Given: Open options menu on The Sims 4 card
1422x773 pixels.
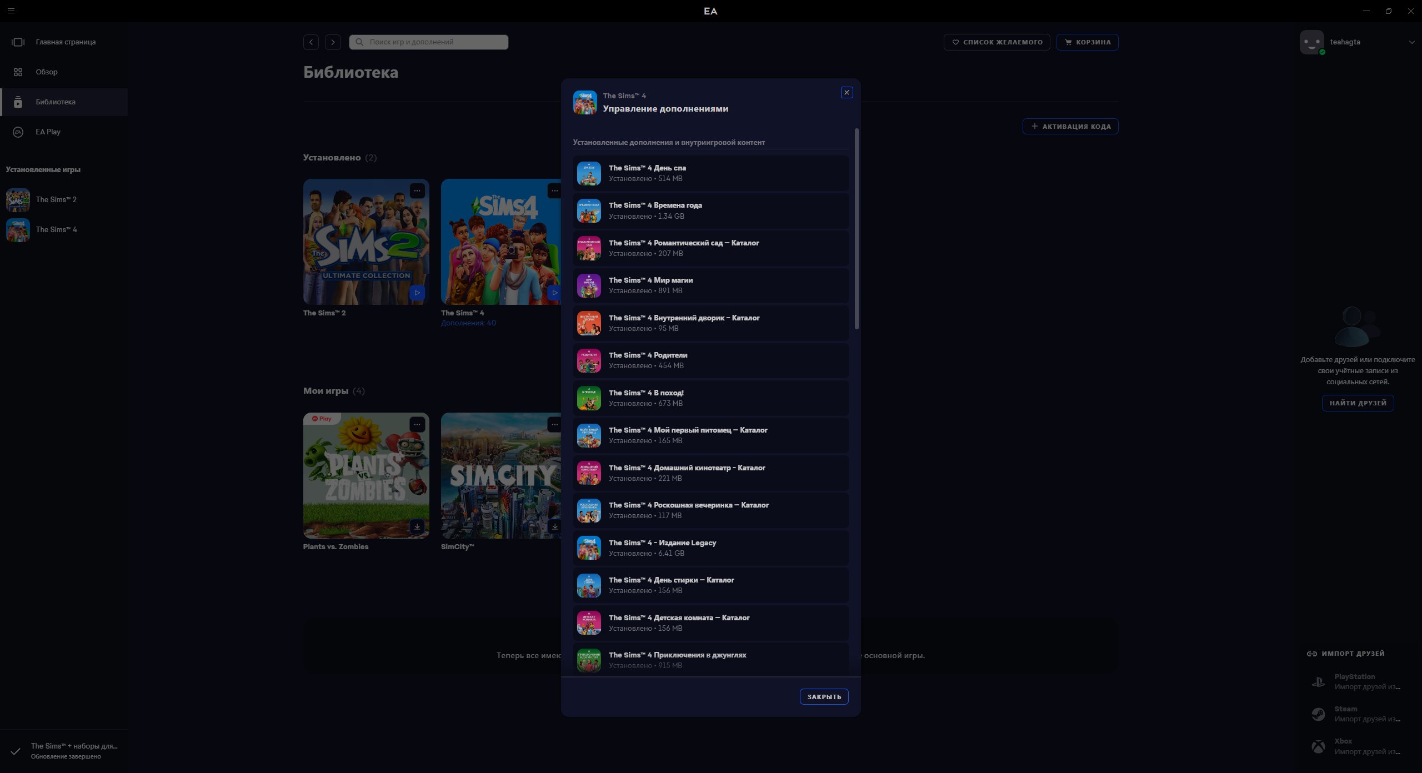Looking at the screenshot, I should point(554,191).
